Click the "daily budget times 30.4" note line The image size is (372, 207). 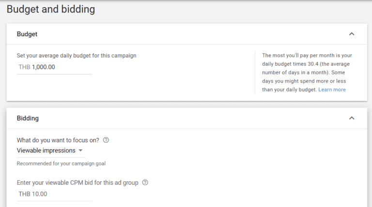click(x=306, y=64)
